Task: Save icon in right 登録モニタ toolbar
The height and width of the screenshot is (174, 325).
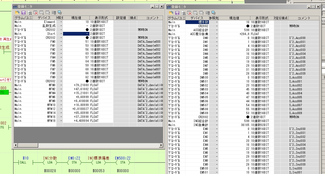Action: click(177, 13)
